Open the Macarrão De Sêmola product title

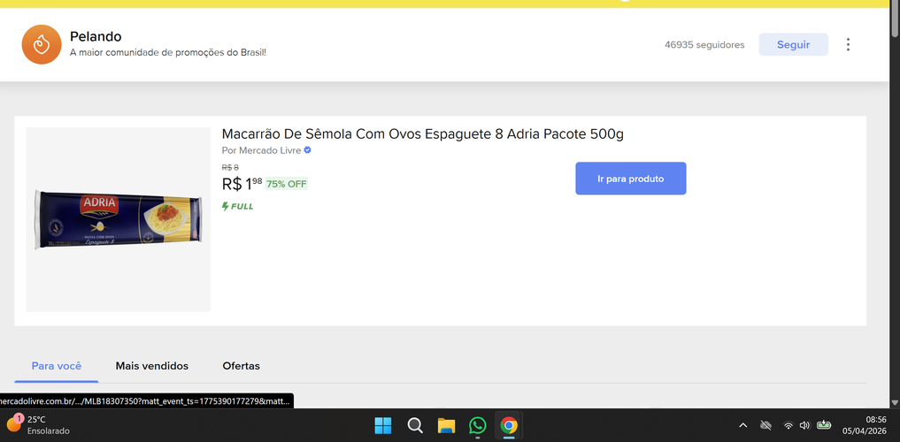click(422, 134)
